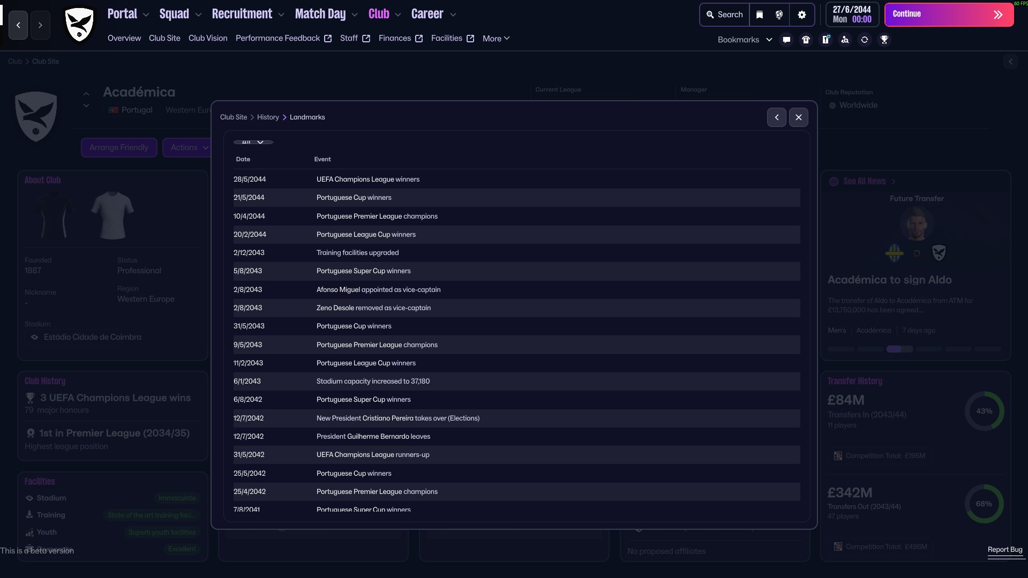Select 21/5/2044 Portuguese Cup winners row

coord(516,198)
